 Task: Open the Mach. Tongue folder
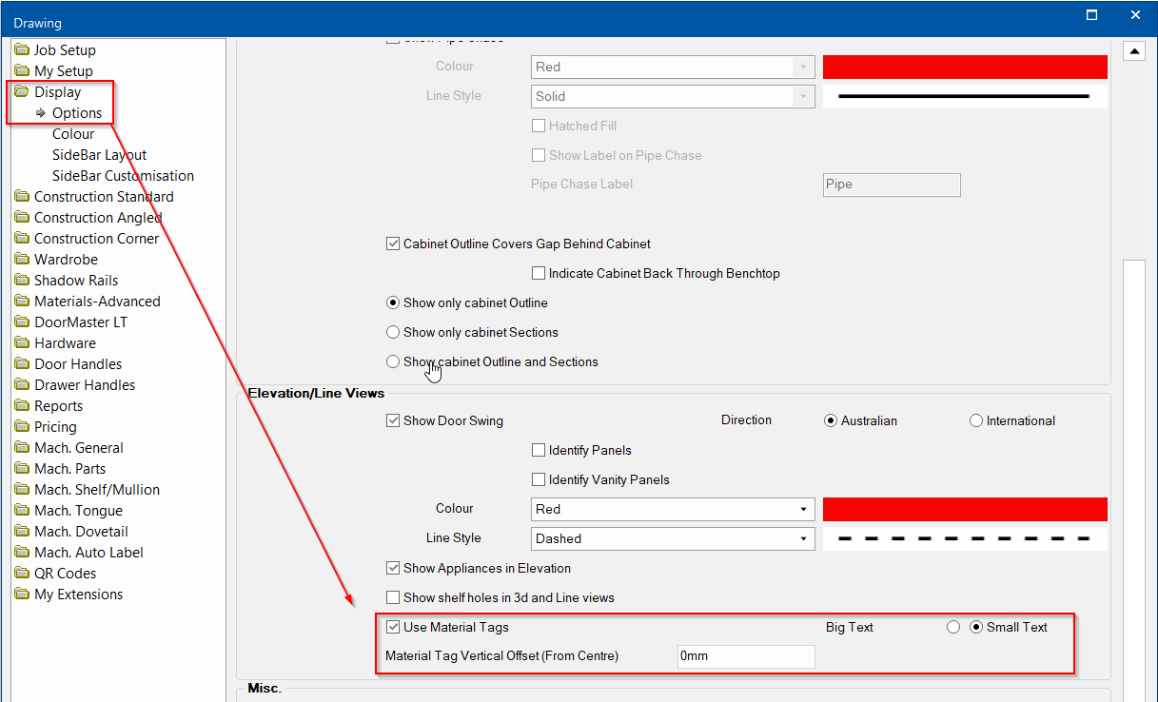coord(69,511)
